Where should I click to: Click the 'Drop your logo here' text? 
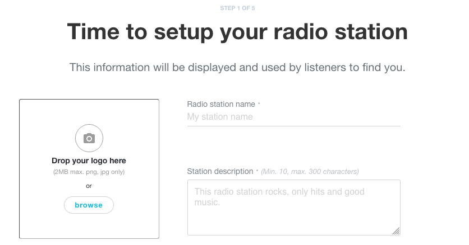click(x=89, y=161)
